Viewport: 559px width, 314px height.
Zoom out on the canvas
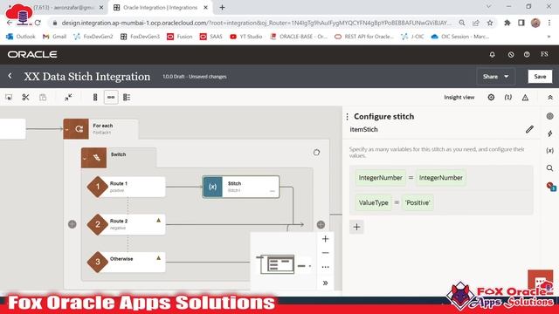coord(325,253)
